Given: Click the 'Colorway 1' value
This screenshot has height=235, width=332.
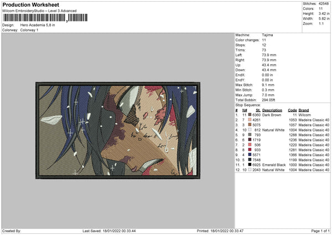Looking at the screenshot, I should 29,30.
